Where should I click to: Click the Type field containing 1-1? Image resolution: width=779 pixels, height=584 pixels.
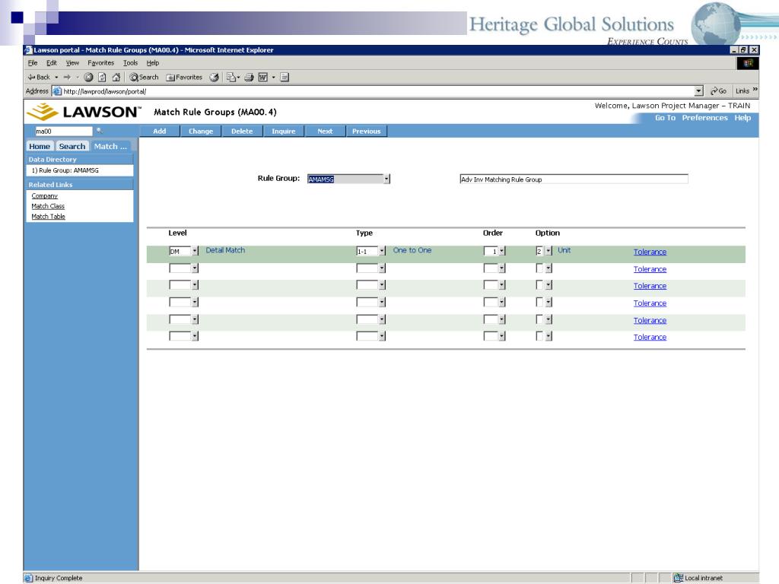click(x=367, y=251)
